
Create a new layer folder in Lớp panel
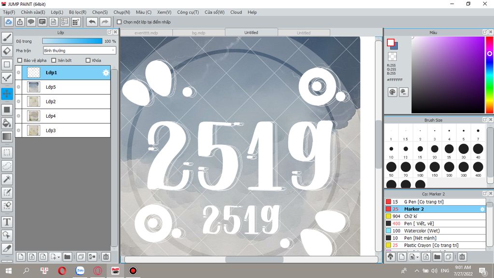click(67, 257)
